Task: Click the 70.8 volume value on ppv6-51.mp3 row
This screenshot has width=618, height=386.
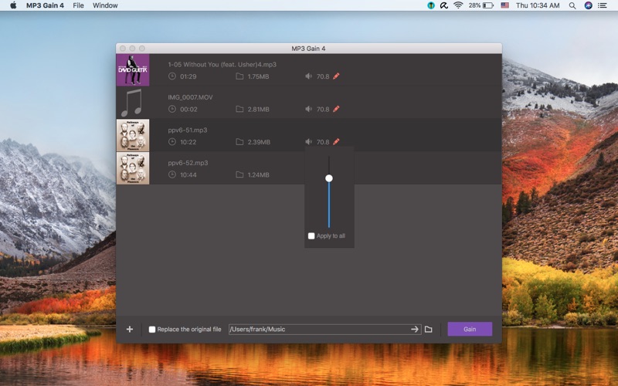Action: tap(323, 142)
